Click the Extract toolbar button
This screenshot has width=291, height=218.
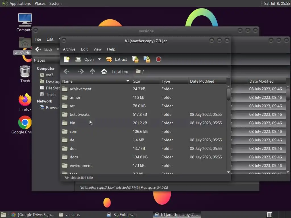[x=116, y=59]
